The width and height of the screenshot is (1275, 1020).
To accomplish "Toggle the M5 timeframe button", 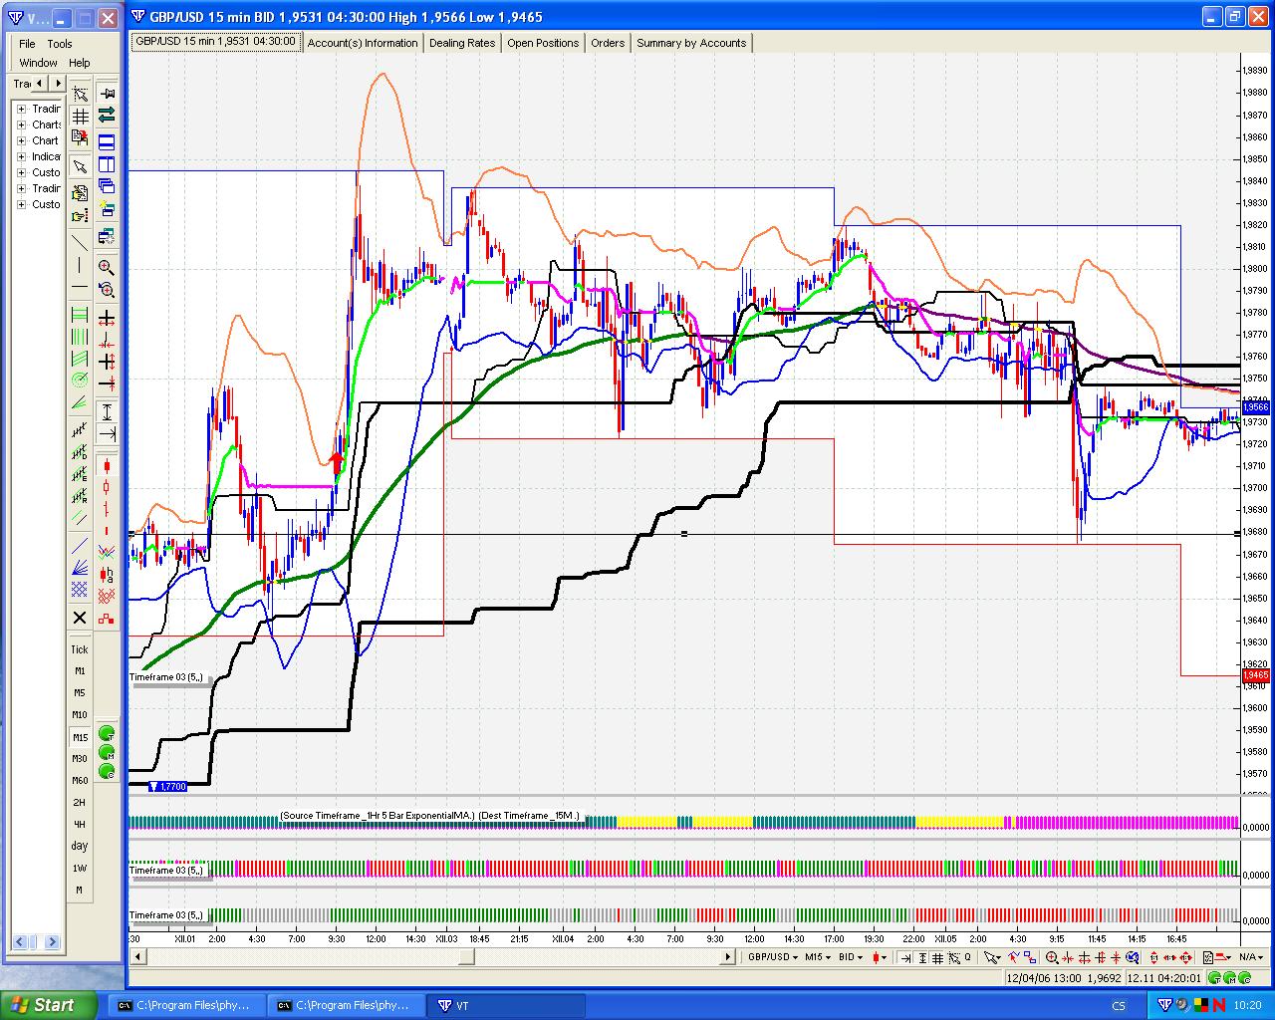I will tap(80, 693).
